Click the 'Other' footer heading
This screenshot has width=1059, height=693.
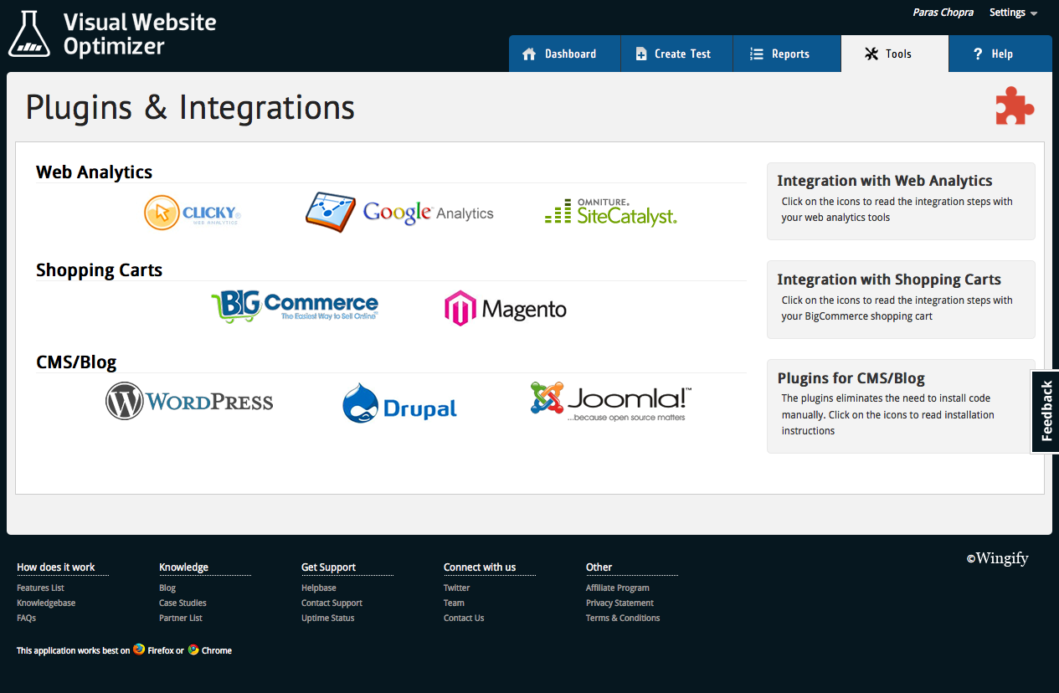pos(599,567)
